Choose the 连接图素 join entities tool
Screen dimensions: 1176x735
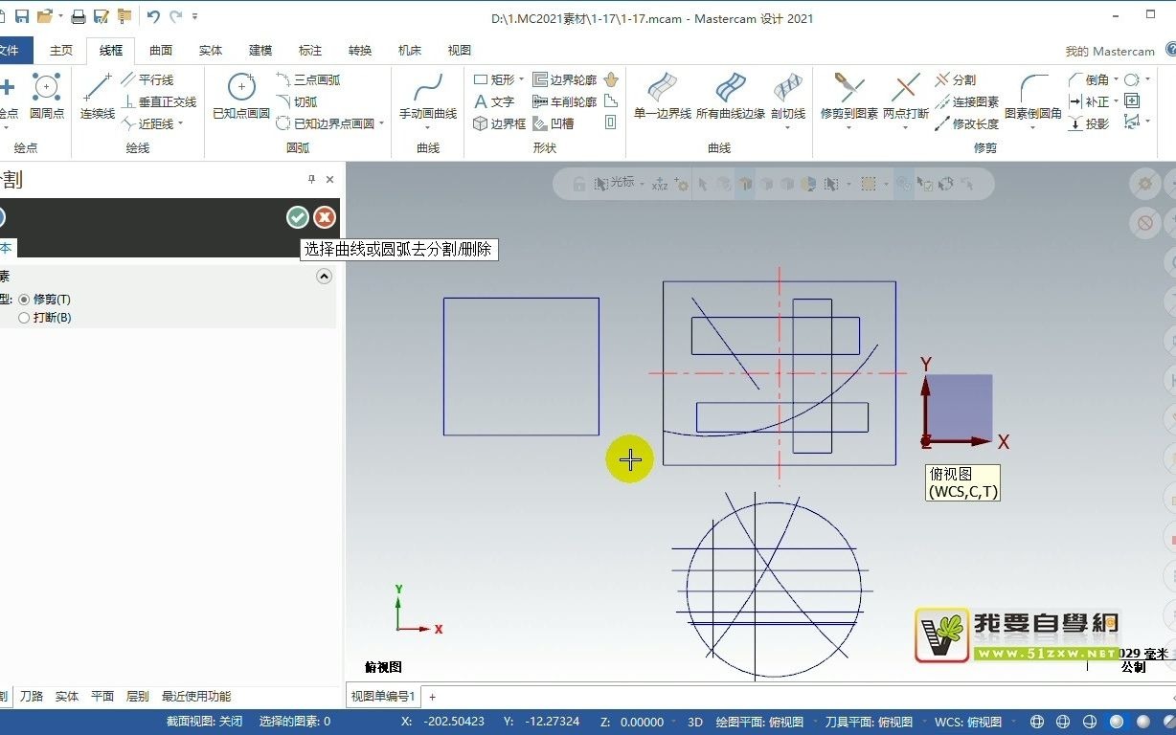[x=967, y=101]
